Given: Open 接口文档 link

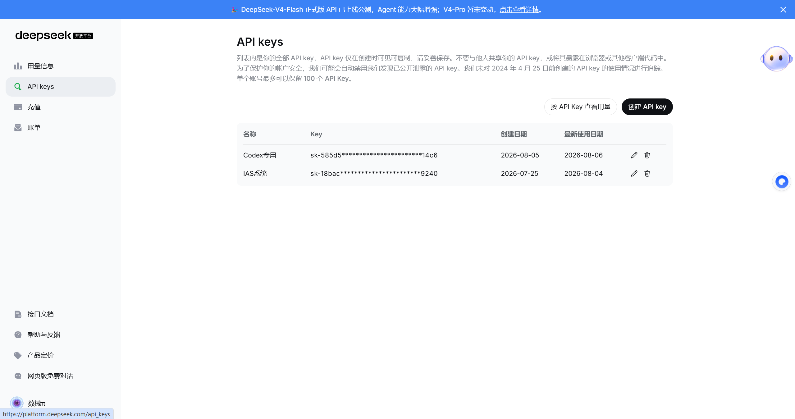Looking at the screenshot, I should [x=61, y=314].
